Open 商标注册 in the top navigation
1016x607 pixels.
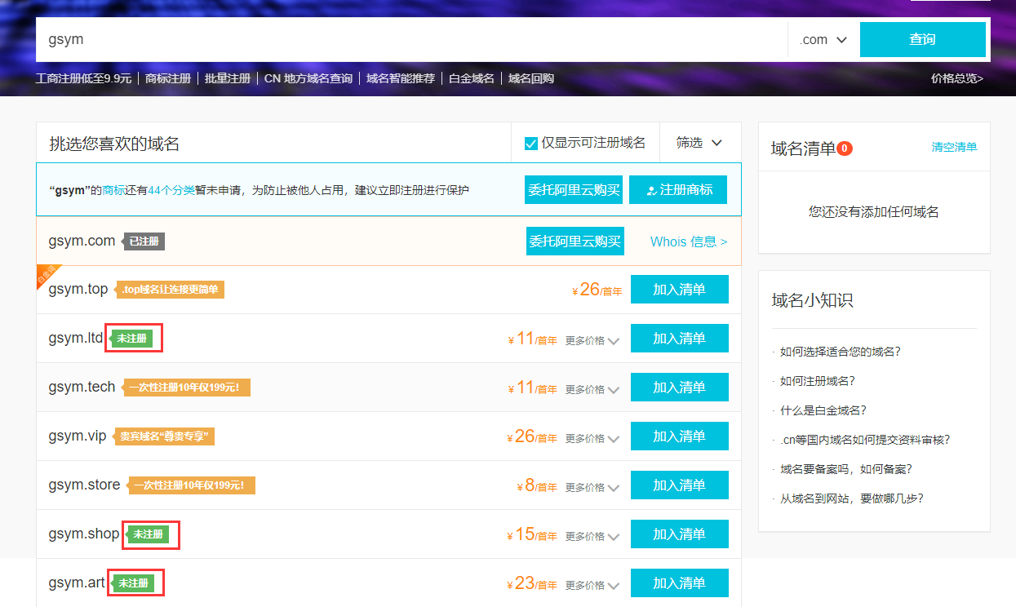coord(167,78)
